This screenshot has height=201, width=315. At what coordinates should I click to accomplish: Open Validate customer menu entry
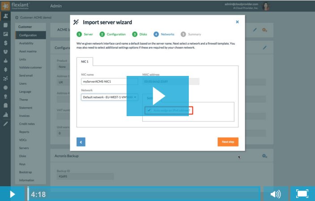pyautogui.click(x=30, y=67)
